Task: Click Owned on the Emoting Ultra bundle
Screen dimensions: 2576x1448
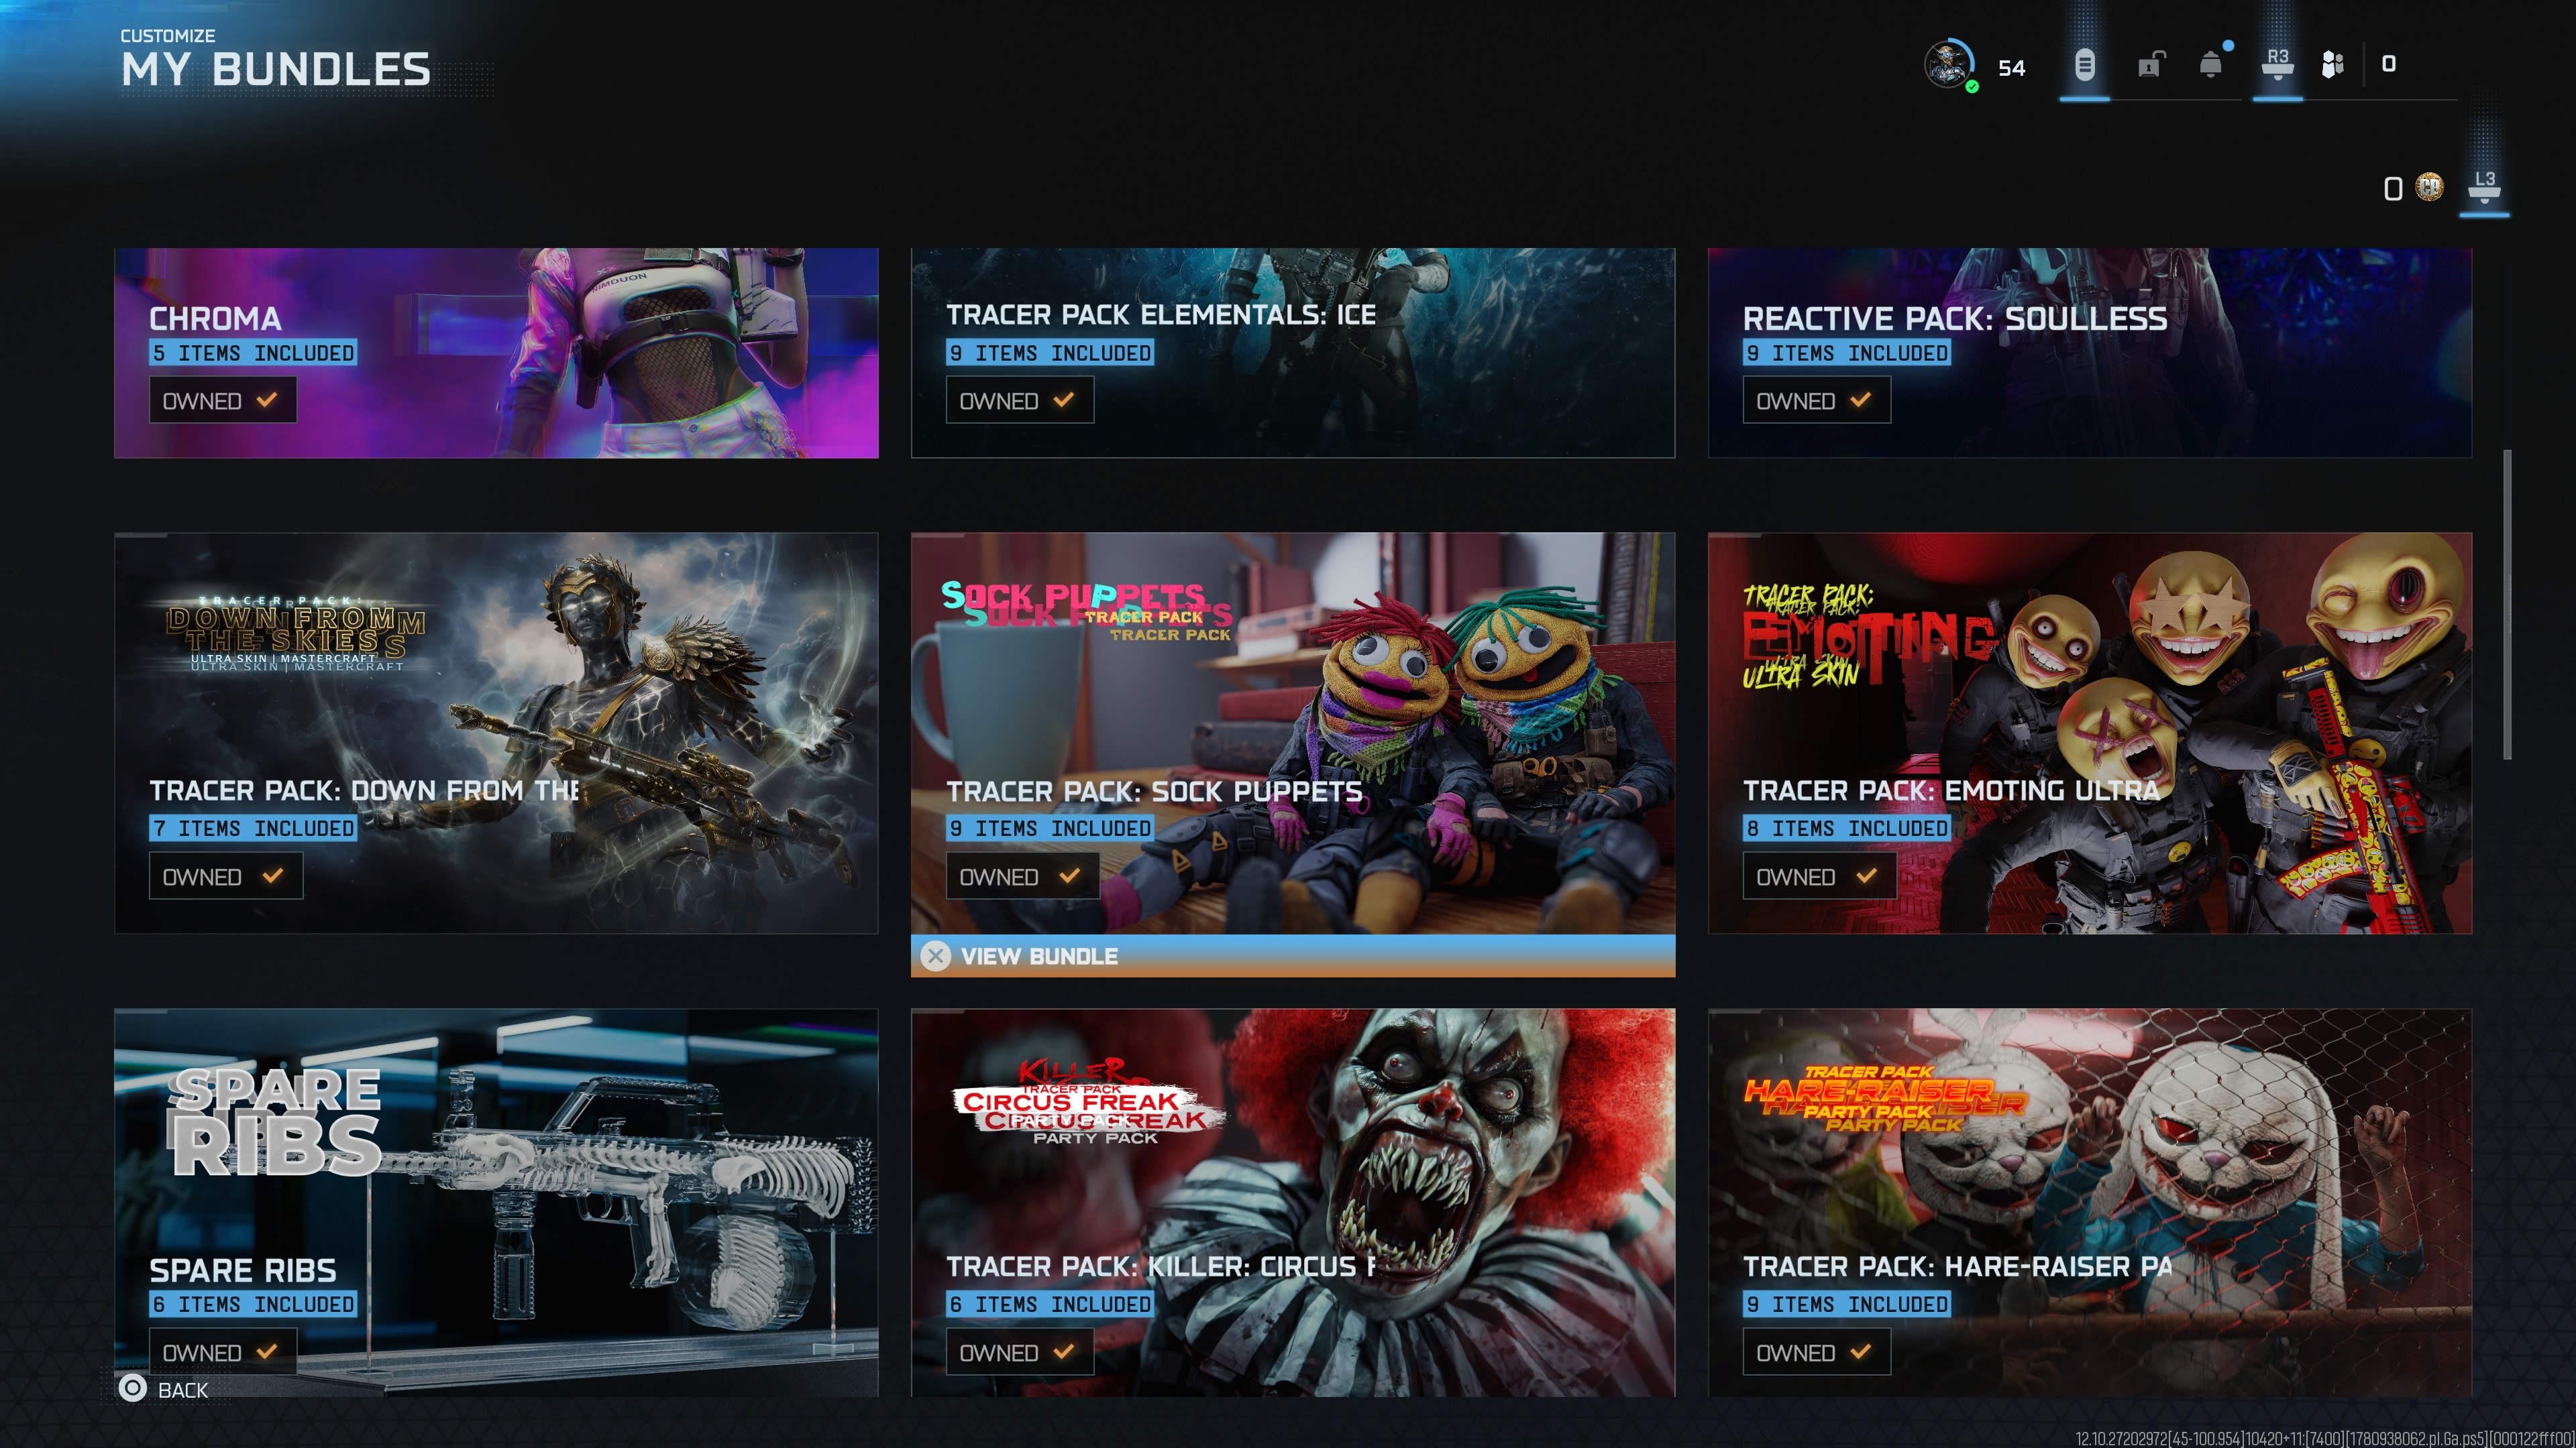Action: 1819,876
